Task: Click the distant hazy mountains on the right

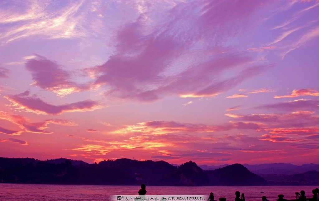Action: tap(280, 168)
